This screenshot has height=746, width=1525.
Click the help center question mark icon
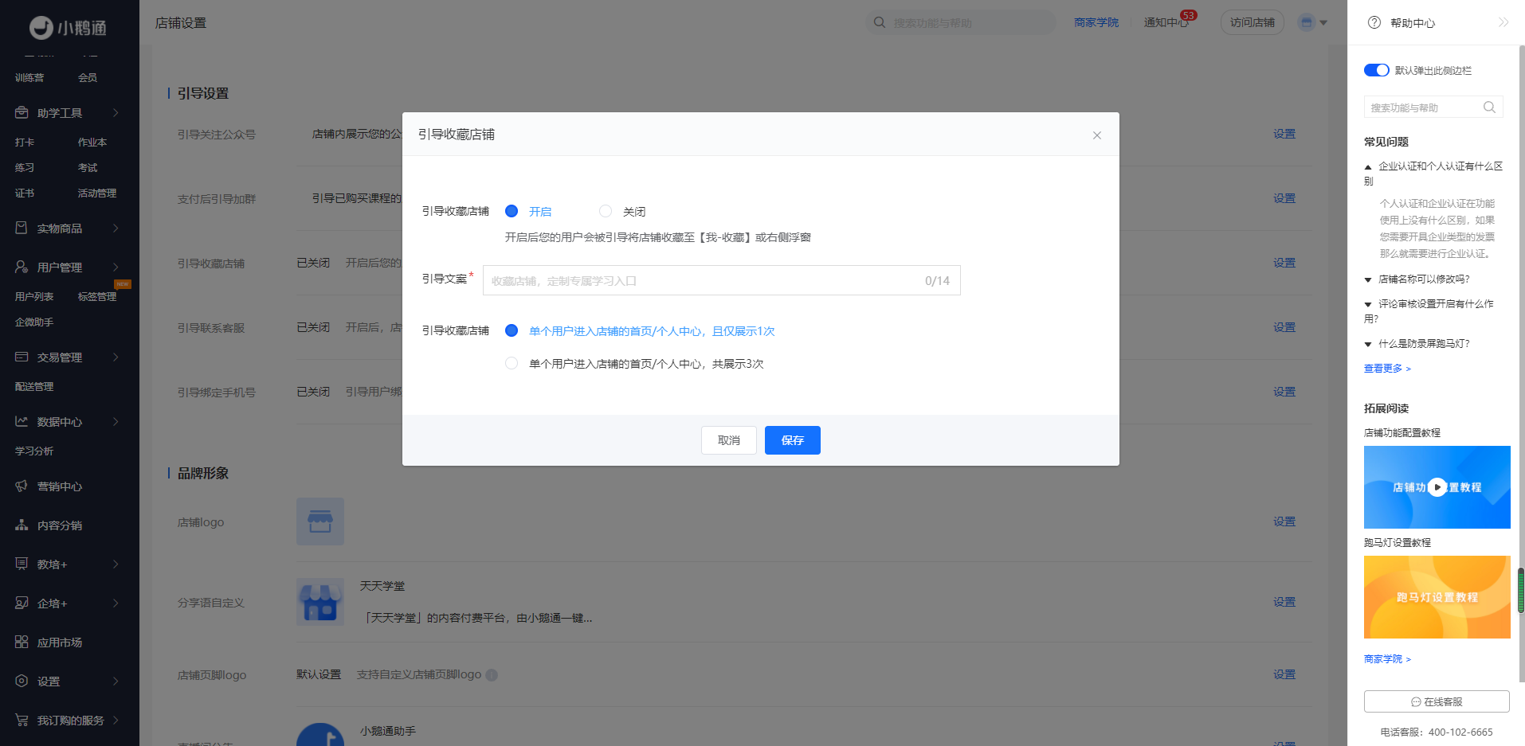point(1374,23)
